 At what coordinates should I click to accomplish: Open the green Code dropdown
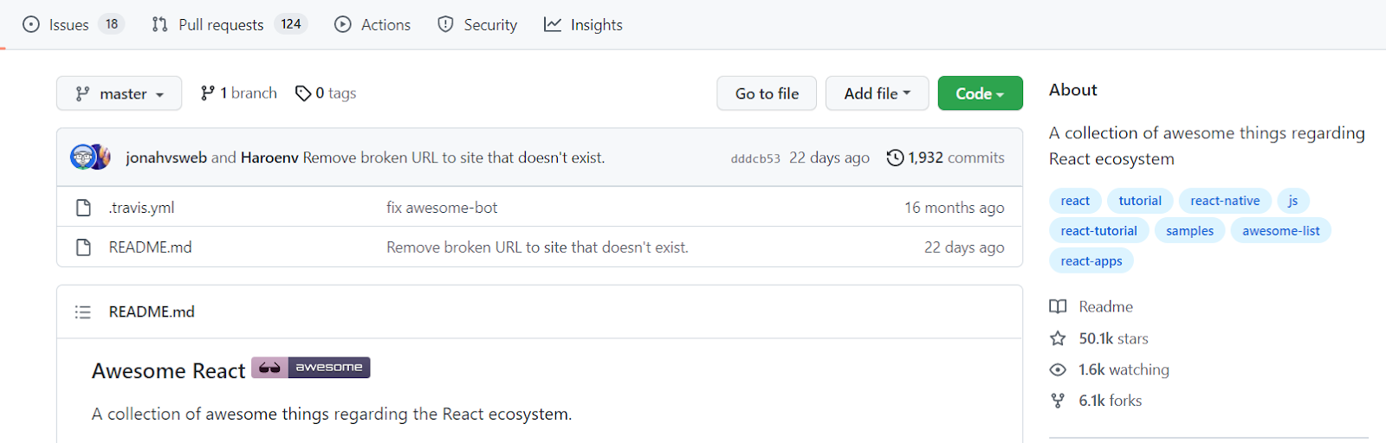980,93
